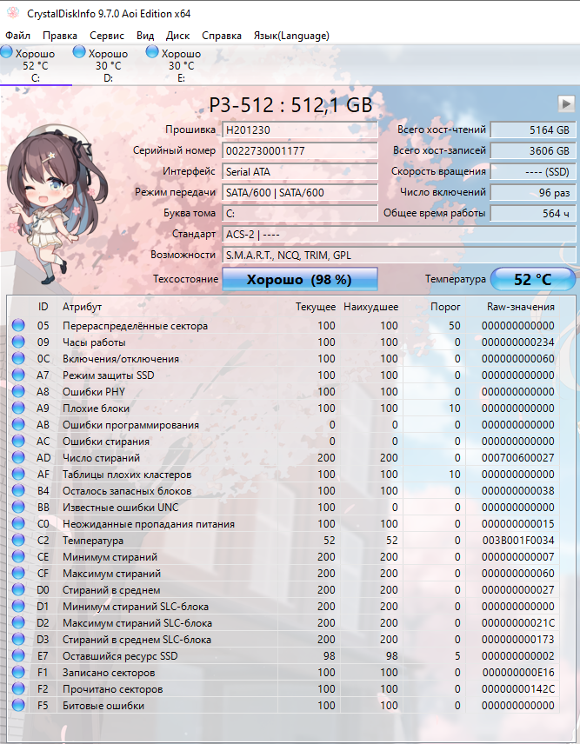Click status icon of attribute 0C Включения/отключения

pyautogui.click(x=18, y=359)
